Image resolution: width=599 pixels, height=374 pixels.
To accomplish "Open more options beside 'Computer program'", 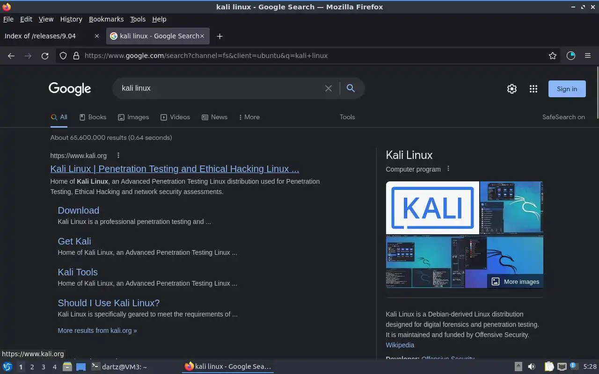I will [x=448, y=168].
